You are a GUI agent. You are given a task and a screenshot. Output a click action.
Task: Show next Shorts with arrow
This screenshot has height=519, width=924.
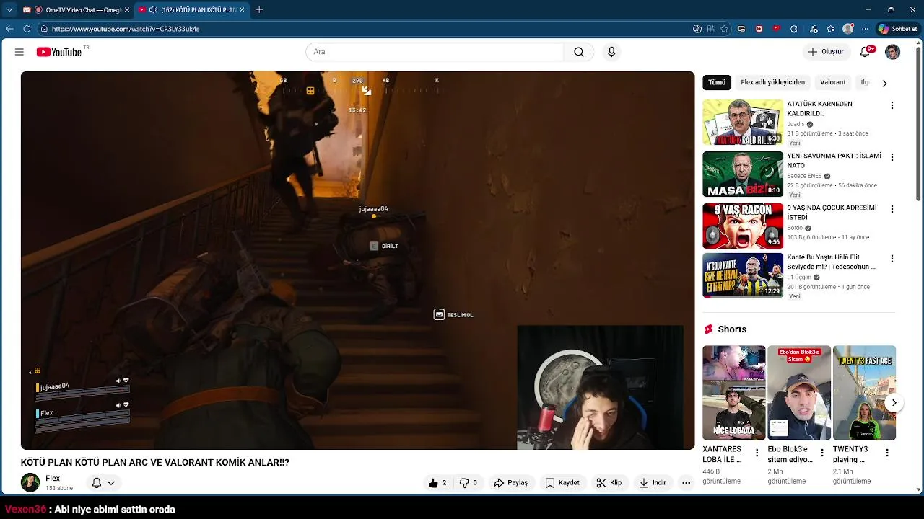894,403
